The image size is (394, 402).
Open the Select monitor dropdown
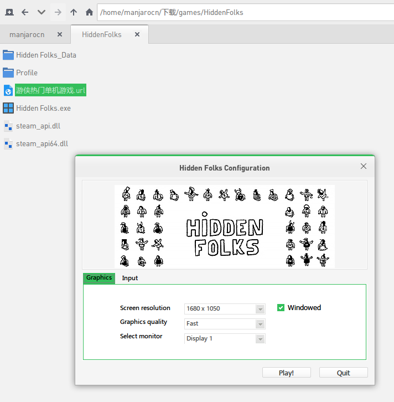click(x=225, y=338)
